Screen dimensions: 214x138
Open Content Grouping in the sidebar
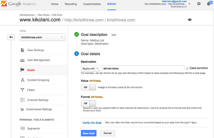tap(38, 80)
